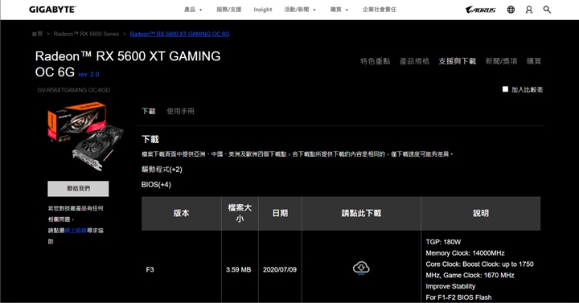Click the 說明 column header
This screenshot has width=579, height=303.
[481, 213]
